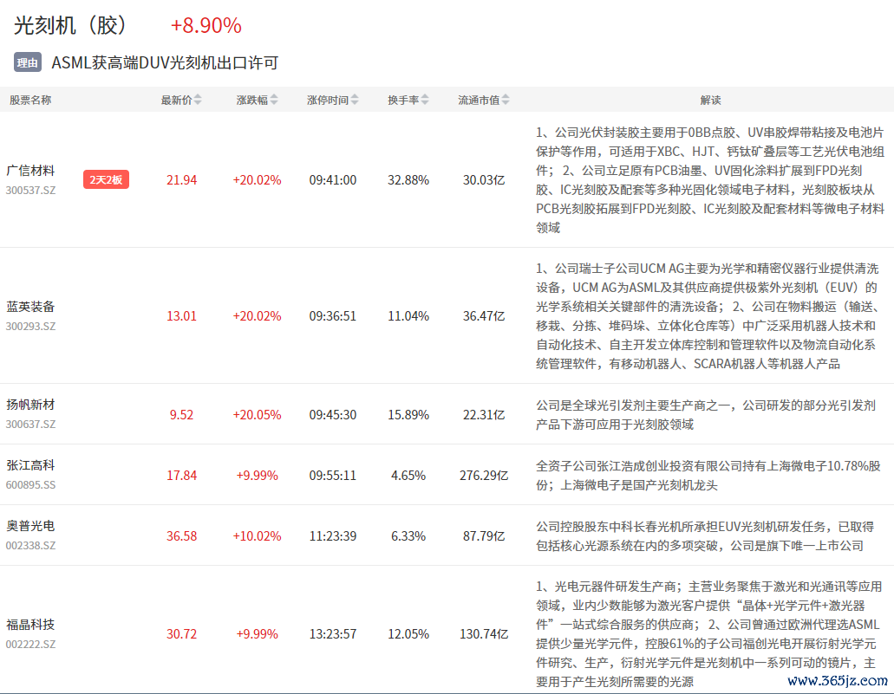Click the 扬帆新材 interpretation paragraph
The width and height of the screenshot is (894, 694).
click(706, 415)
